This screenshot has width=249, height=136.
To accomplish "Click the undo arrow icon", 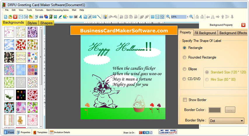I will [x=111, y=17].
